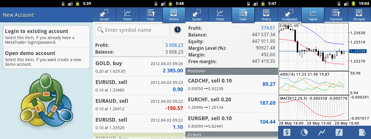Image resolution: width=371 pixels, height=139 pixels.
Task: Tap the 5:47 clock in the status bar
Action: click(x=272, y=4)
